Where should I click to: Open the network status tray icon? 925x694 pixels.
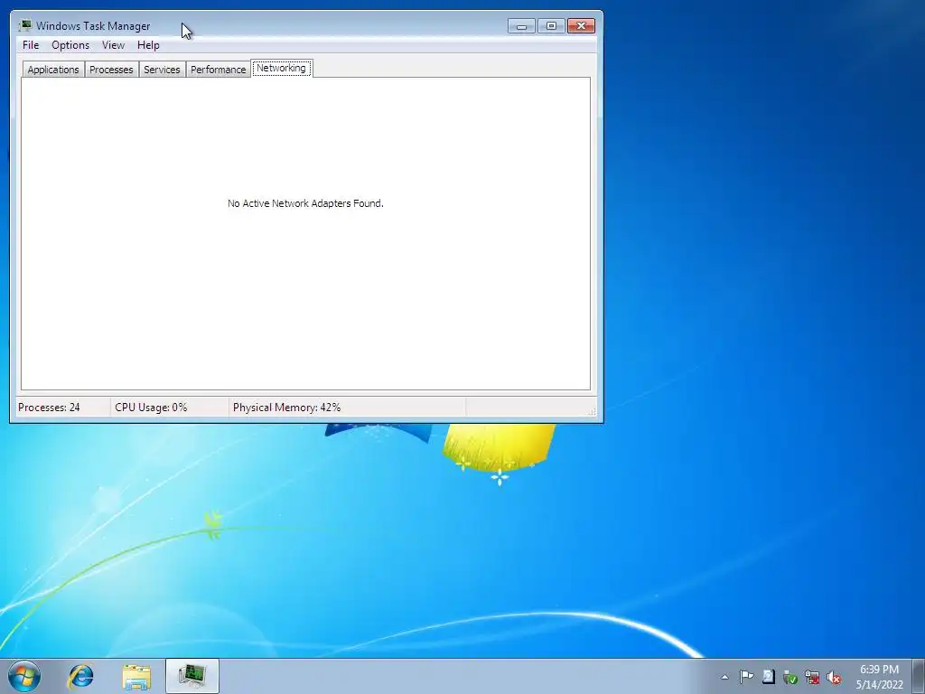click(x=812, y=677)
